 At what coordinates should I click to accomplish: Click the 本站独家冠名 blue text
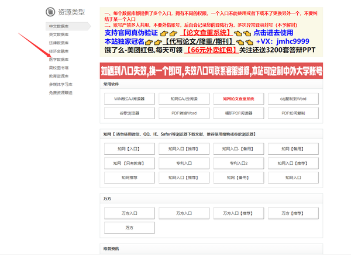pyautogui.click(x=125, y=41)
